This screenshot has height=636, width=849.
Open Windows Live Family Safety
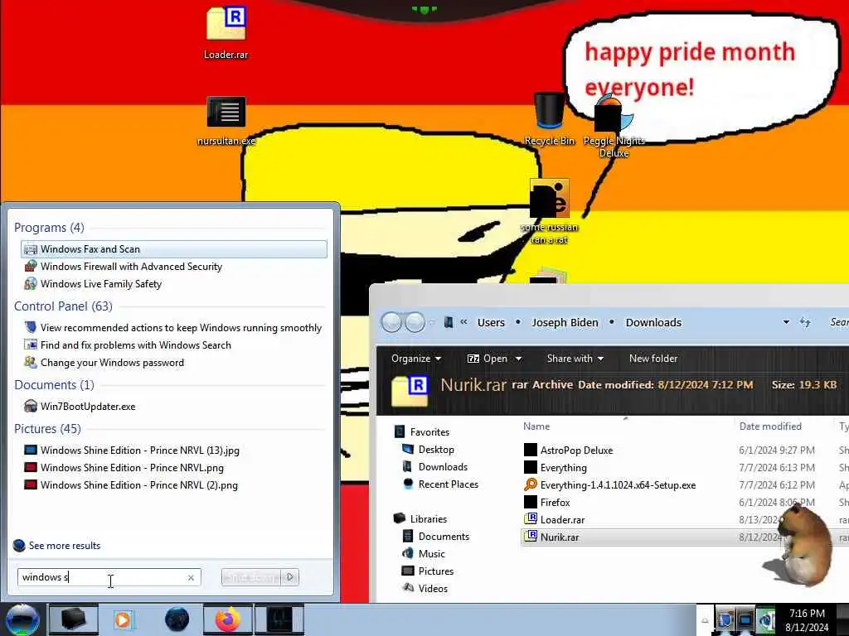coord(174,283)
